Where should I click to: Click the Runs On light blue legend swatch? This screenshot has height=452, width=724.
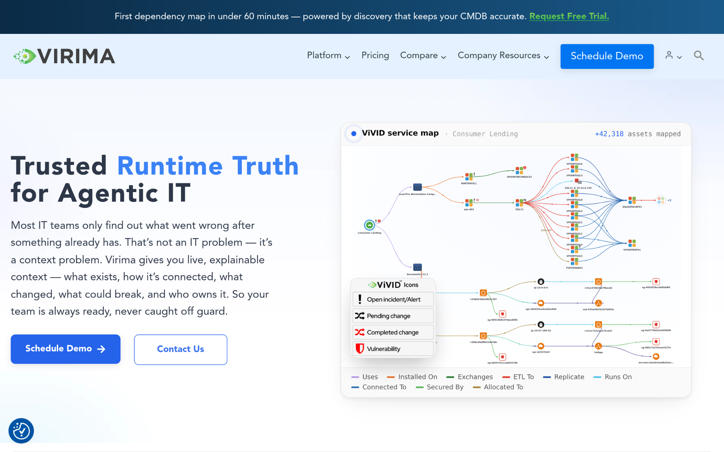pos(597,377)
